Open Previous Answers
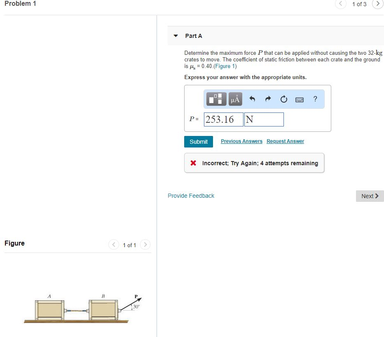This screenshot has width=384, height=337. coord(241,141)
